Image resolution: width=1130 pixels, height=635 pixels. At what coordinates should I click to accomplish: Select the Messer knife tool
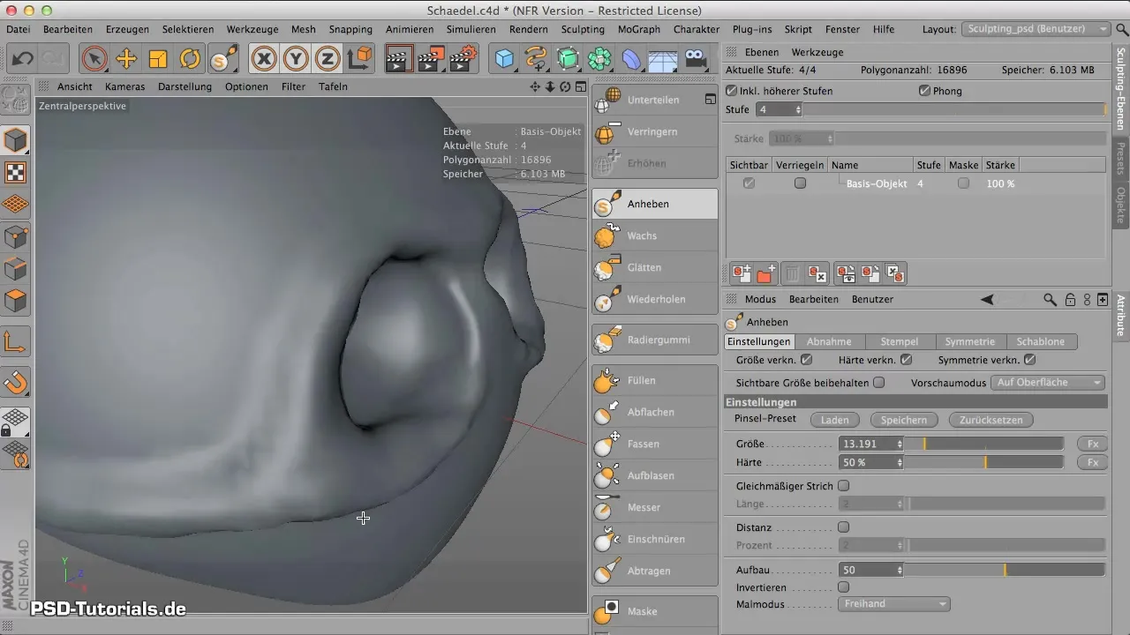(655, 507)
